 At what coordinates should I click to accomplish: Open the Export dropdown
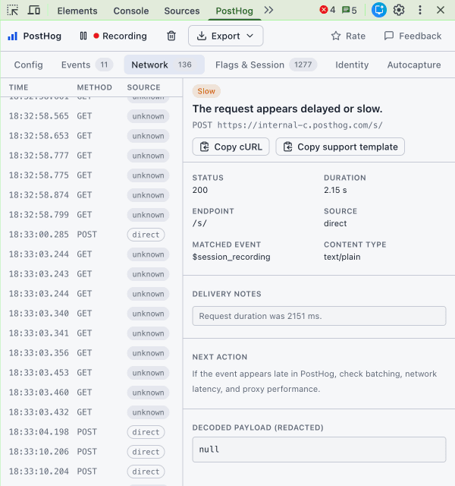point(226,36)
